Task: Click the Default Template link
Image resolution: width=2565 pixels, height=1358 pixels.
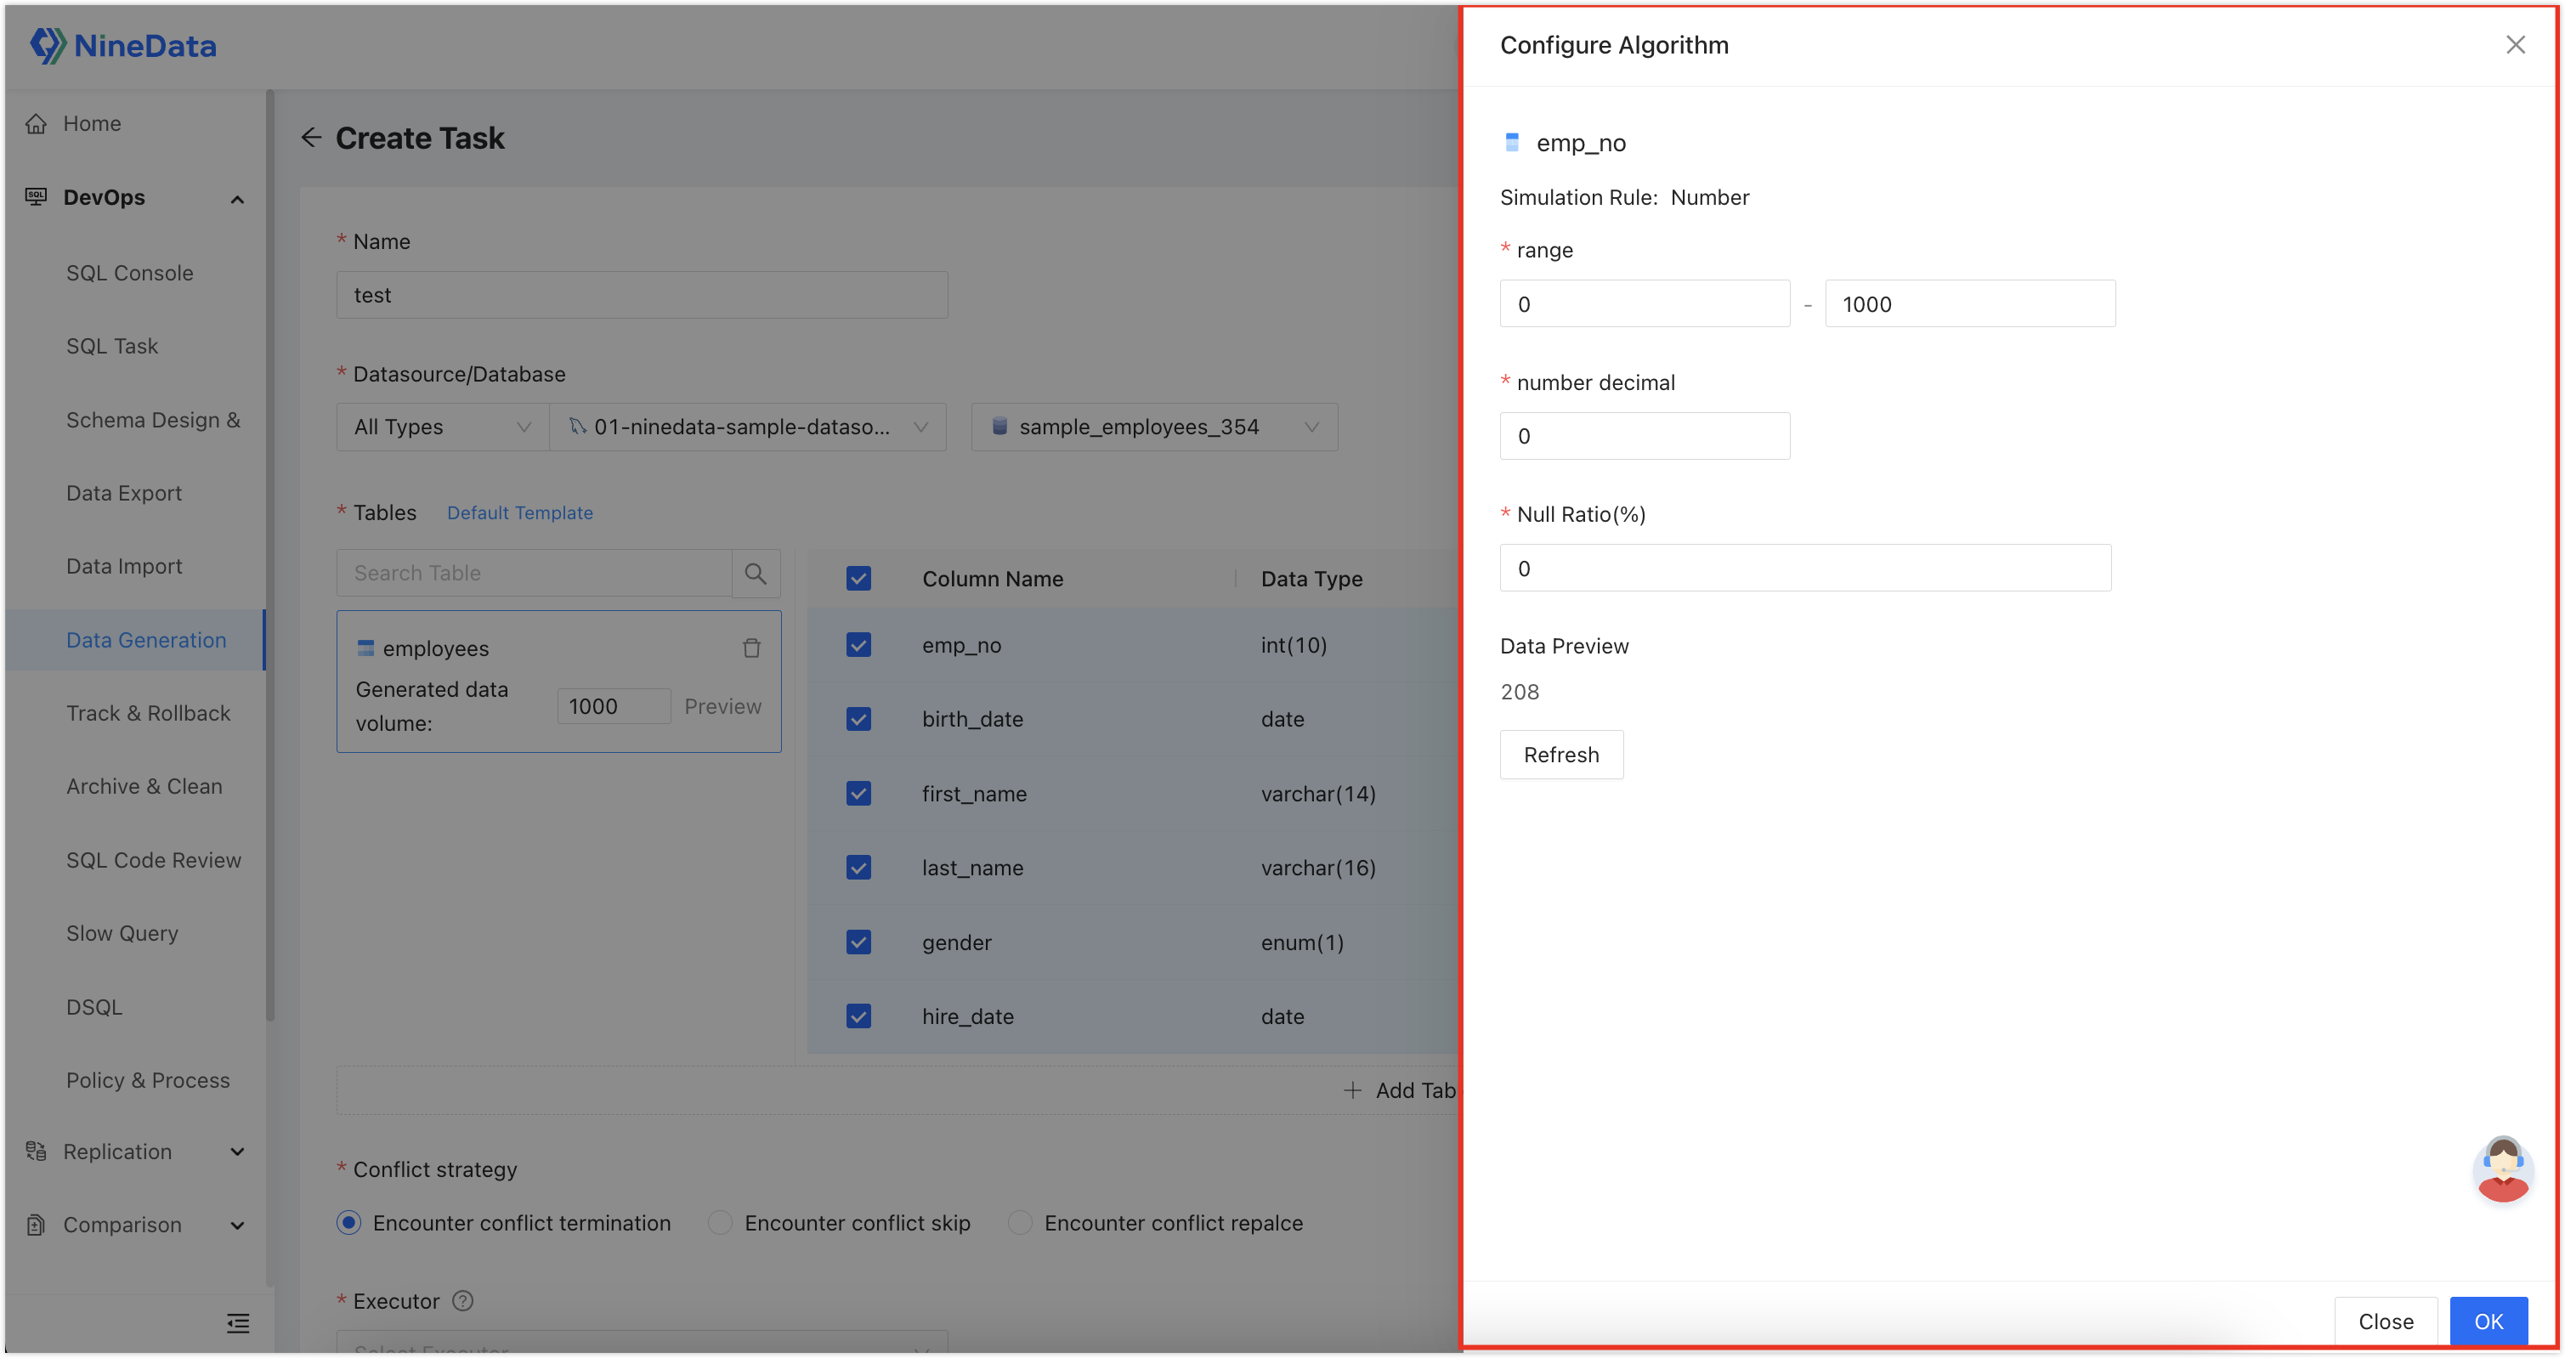Action: click(520, 512)
